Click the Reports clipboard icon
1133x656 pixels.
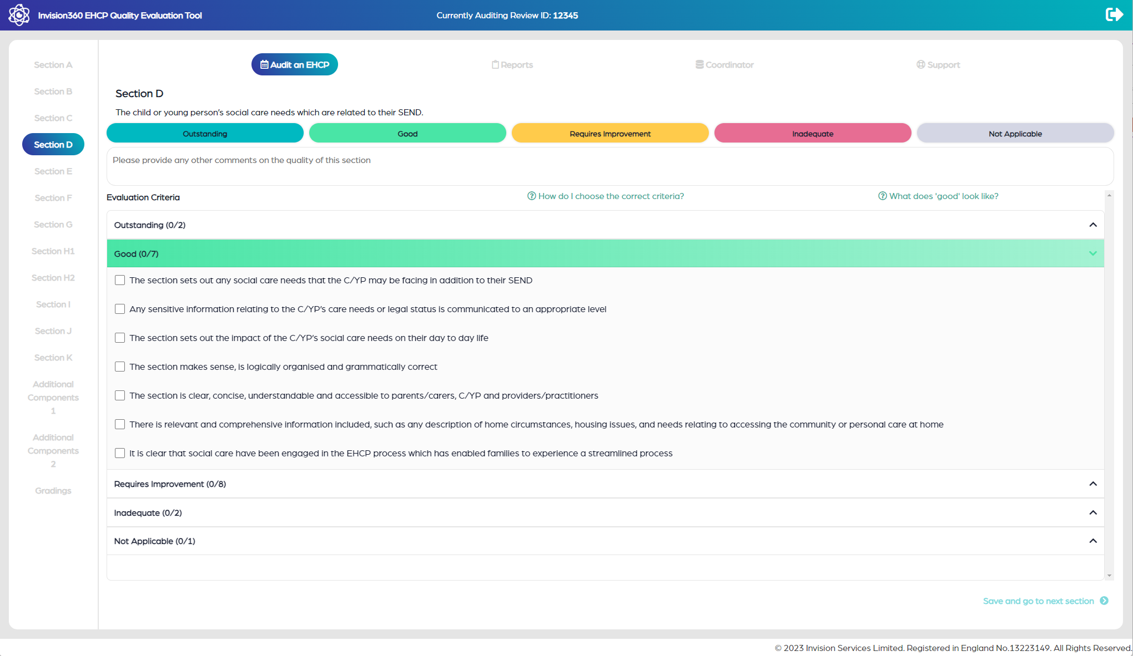[x=495, y=65]
